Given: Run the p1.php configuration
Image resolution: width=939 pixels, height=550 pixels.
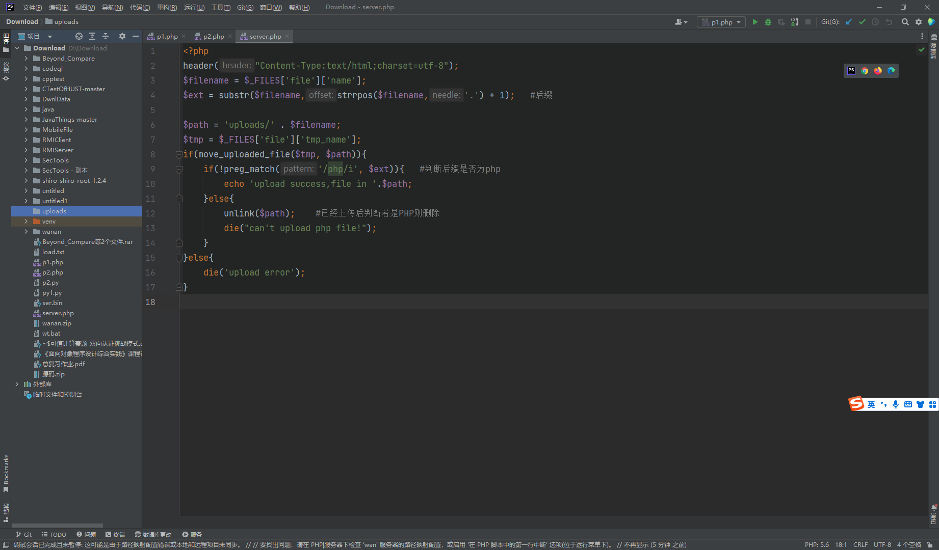Looking at the screenshot, I should tap(755, 22).
